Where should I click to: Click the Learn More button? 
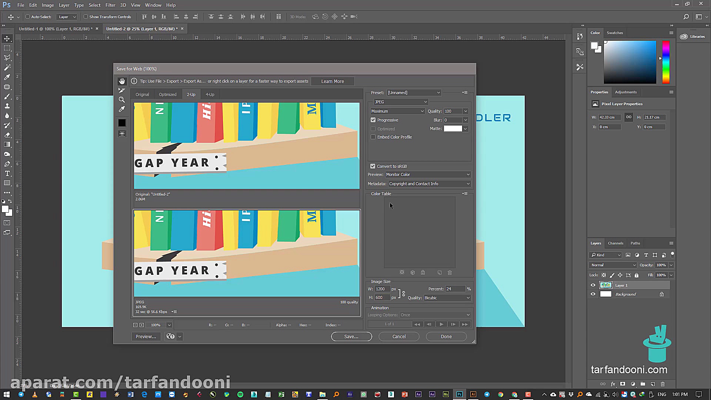(332, 81)
